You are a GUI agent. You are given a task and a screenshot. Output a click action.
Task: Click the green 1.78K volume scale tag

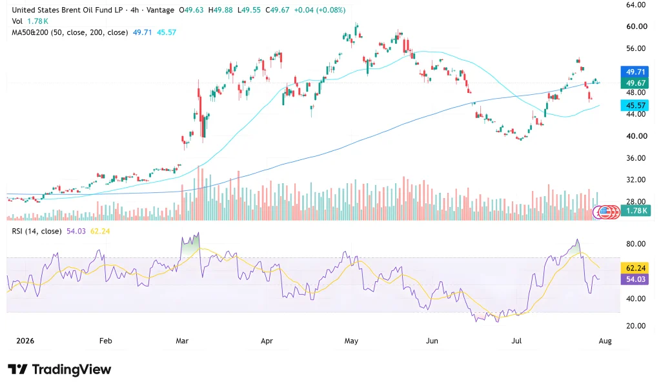click(635, 211)
